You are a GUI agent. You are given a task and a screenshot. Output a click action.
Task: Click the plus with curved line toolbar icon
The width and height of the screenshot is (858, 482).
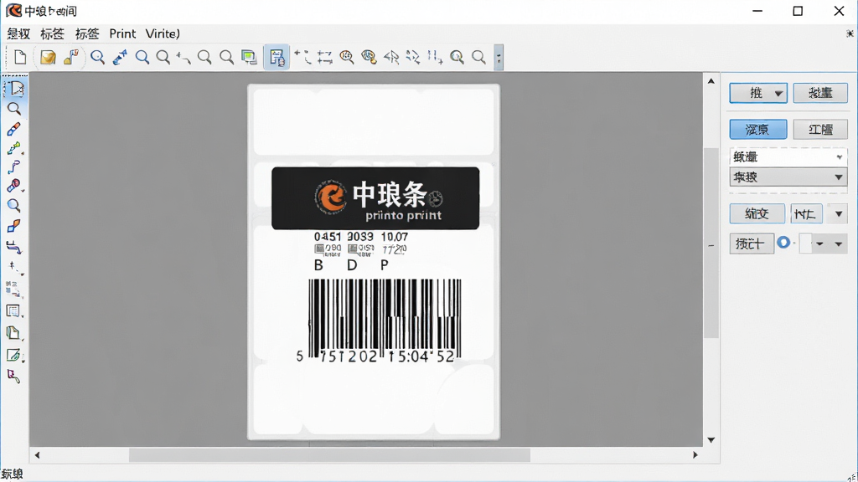[302, 57]
